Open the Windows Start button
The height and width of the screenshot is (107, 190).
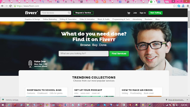click(x=3, y=105)
